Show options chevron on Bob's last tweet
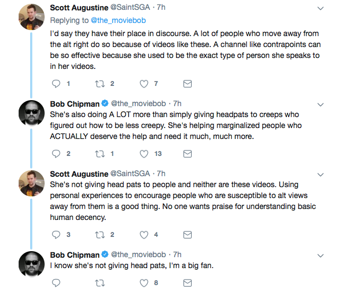345x290 pixels. 320,256
